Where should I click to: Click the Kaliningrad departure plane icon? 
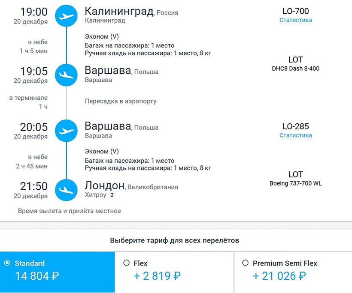(x=67, y=16)
